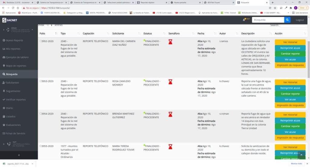Click Ver Historial for folio 3952-2020
Viewport: 310px width, 168px height.
pos(290,42)
